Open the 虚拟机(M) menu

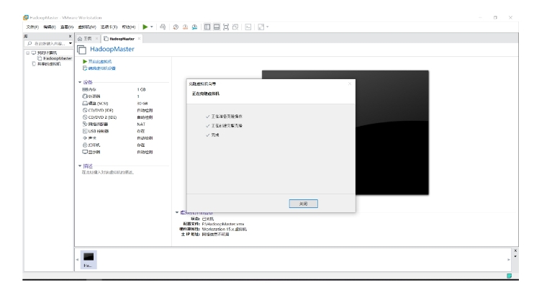87,27
